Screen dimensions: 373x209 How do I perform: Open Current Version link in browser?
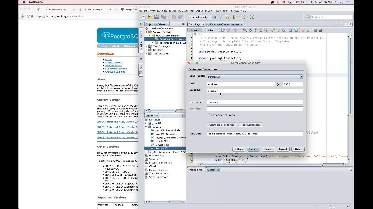click(x=114, y=62)
